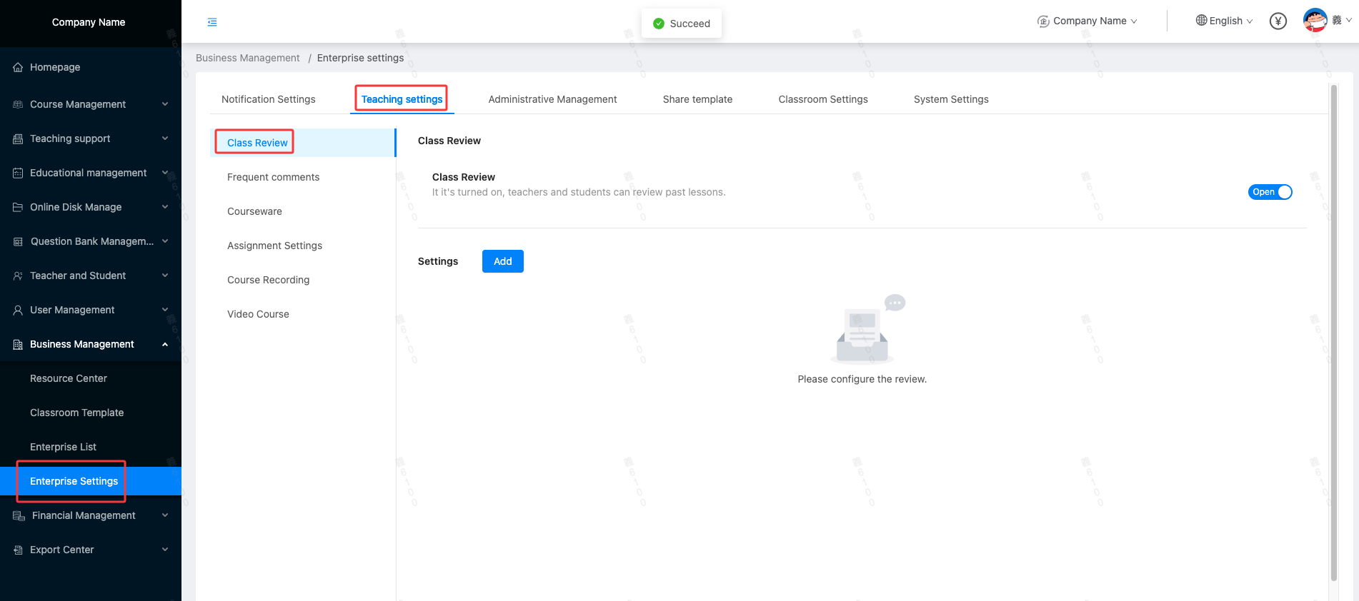Open the Resource Center link

click(69, 378)
